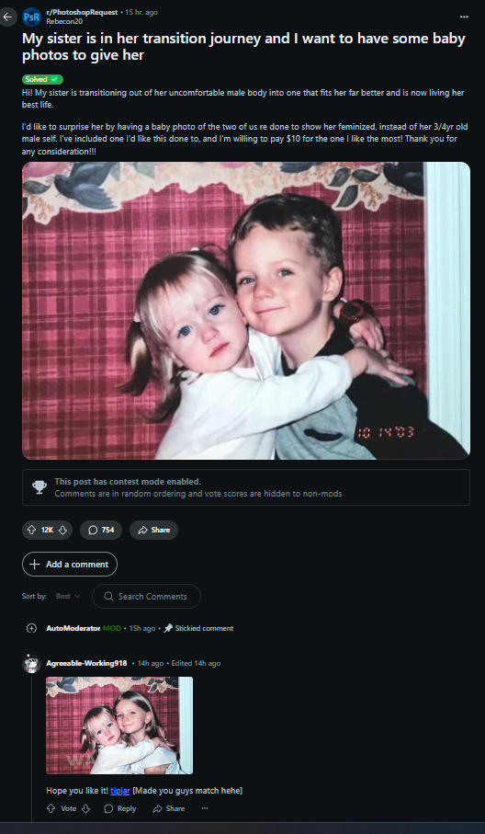Open the Rebecon20 author profile

64,21
